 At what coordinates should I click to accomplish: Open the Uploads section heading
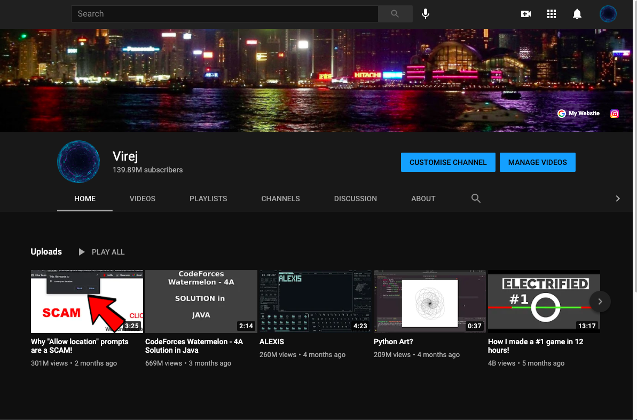tap(46, 251)
